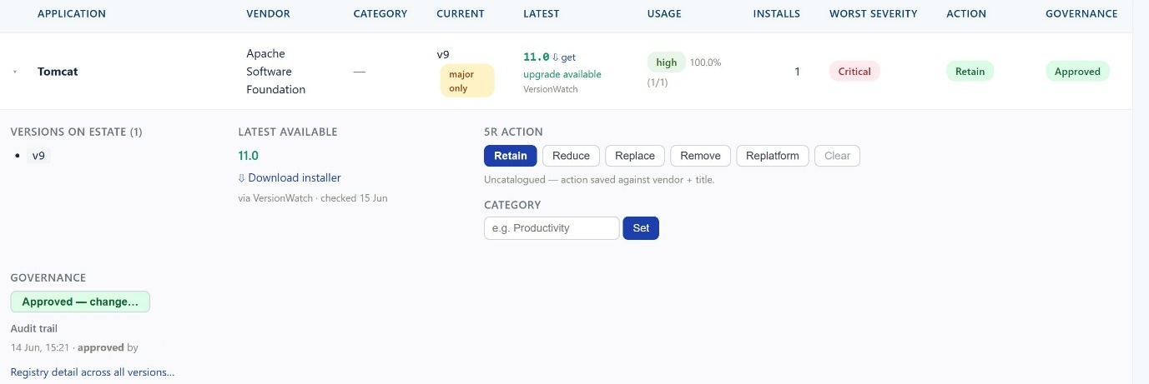
Task: Click the Set category button
Action: point(641,228)
